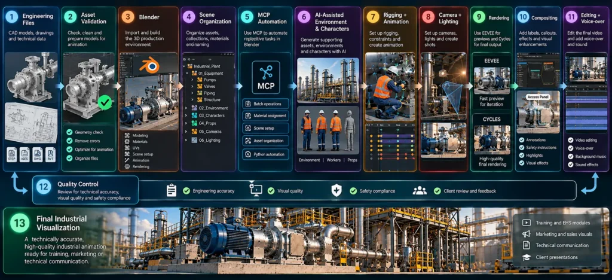The width and height of the screenshot is (612, 280).
Task: Click the 03_Characters collection icon
Action: click(x=194, y=115)
